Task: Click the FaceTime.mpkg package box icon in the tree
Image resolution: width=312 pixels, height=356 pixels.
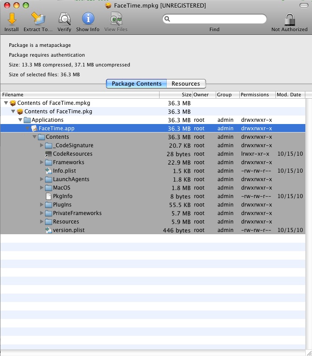Action: [13, 103]
